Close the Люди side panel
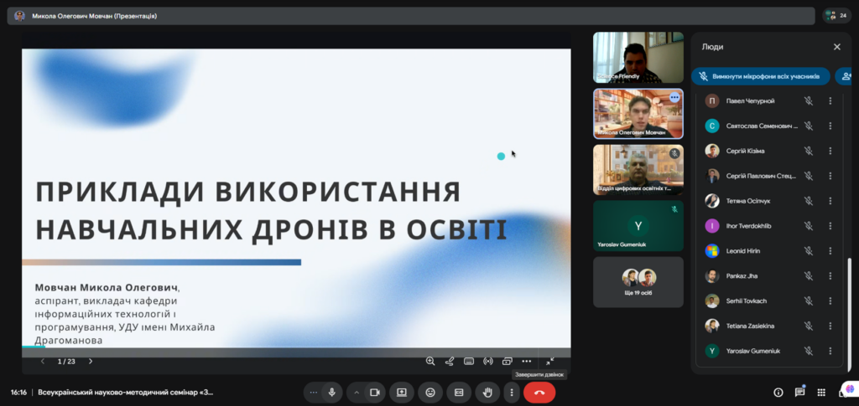Screen dimensions: 859x406 [836, 48]
